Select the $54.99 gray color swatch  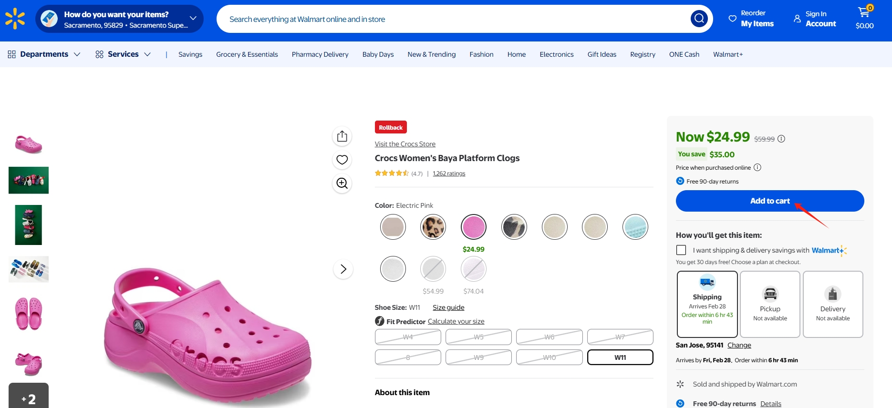[x=433, y=269]
